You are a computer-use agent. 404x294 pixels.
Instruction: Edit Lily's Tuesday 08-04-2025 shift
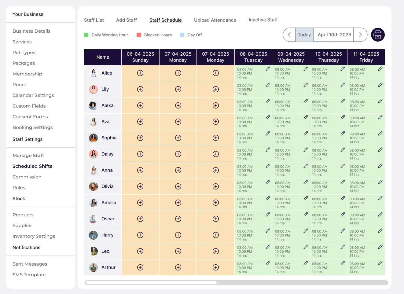click(x=268, y=85)
